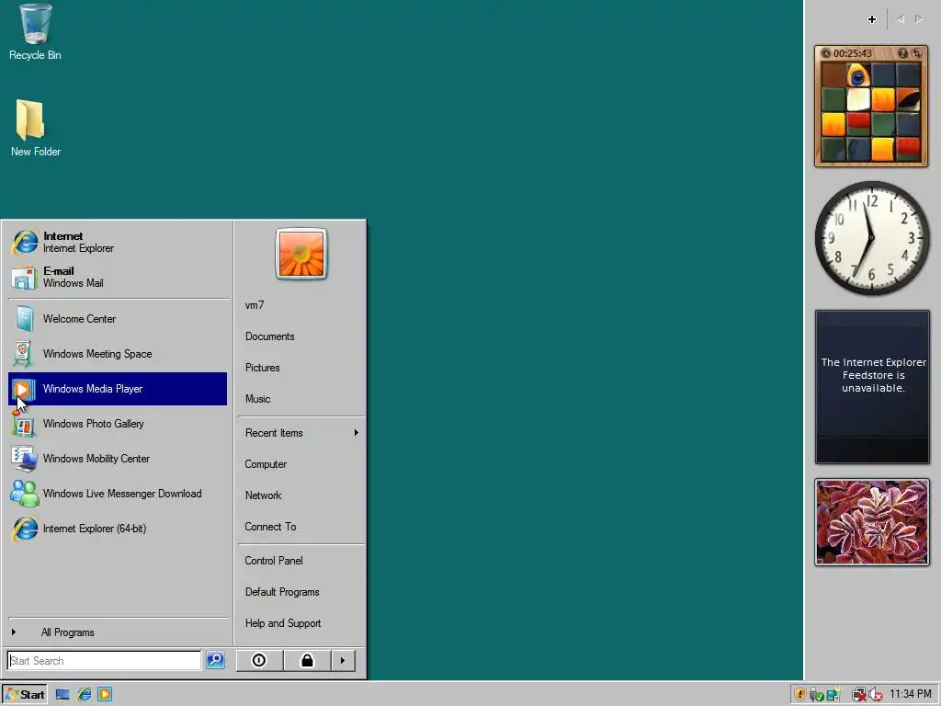Viewport: 941px width, 706px height.
Task: Click the Feedstore unavailable gadget
Action: [872, 387]
